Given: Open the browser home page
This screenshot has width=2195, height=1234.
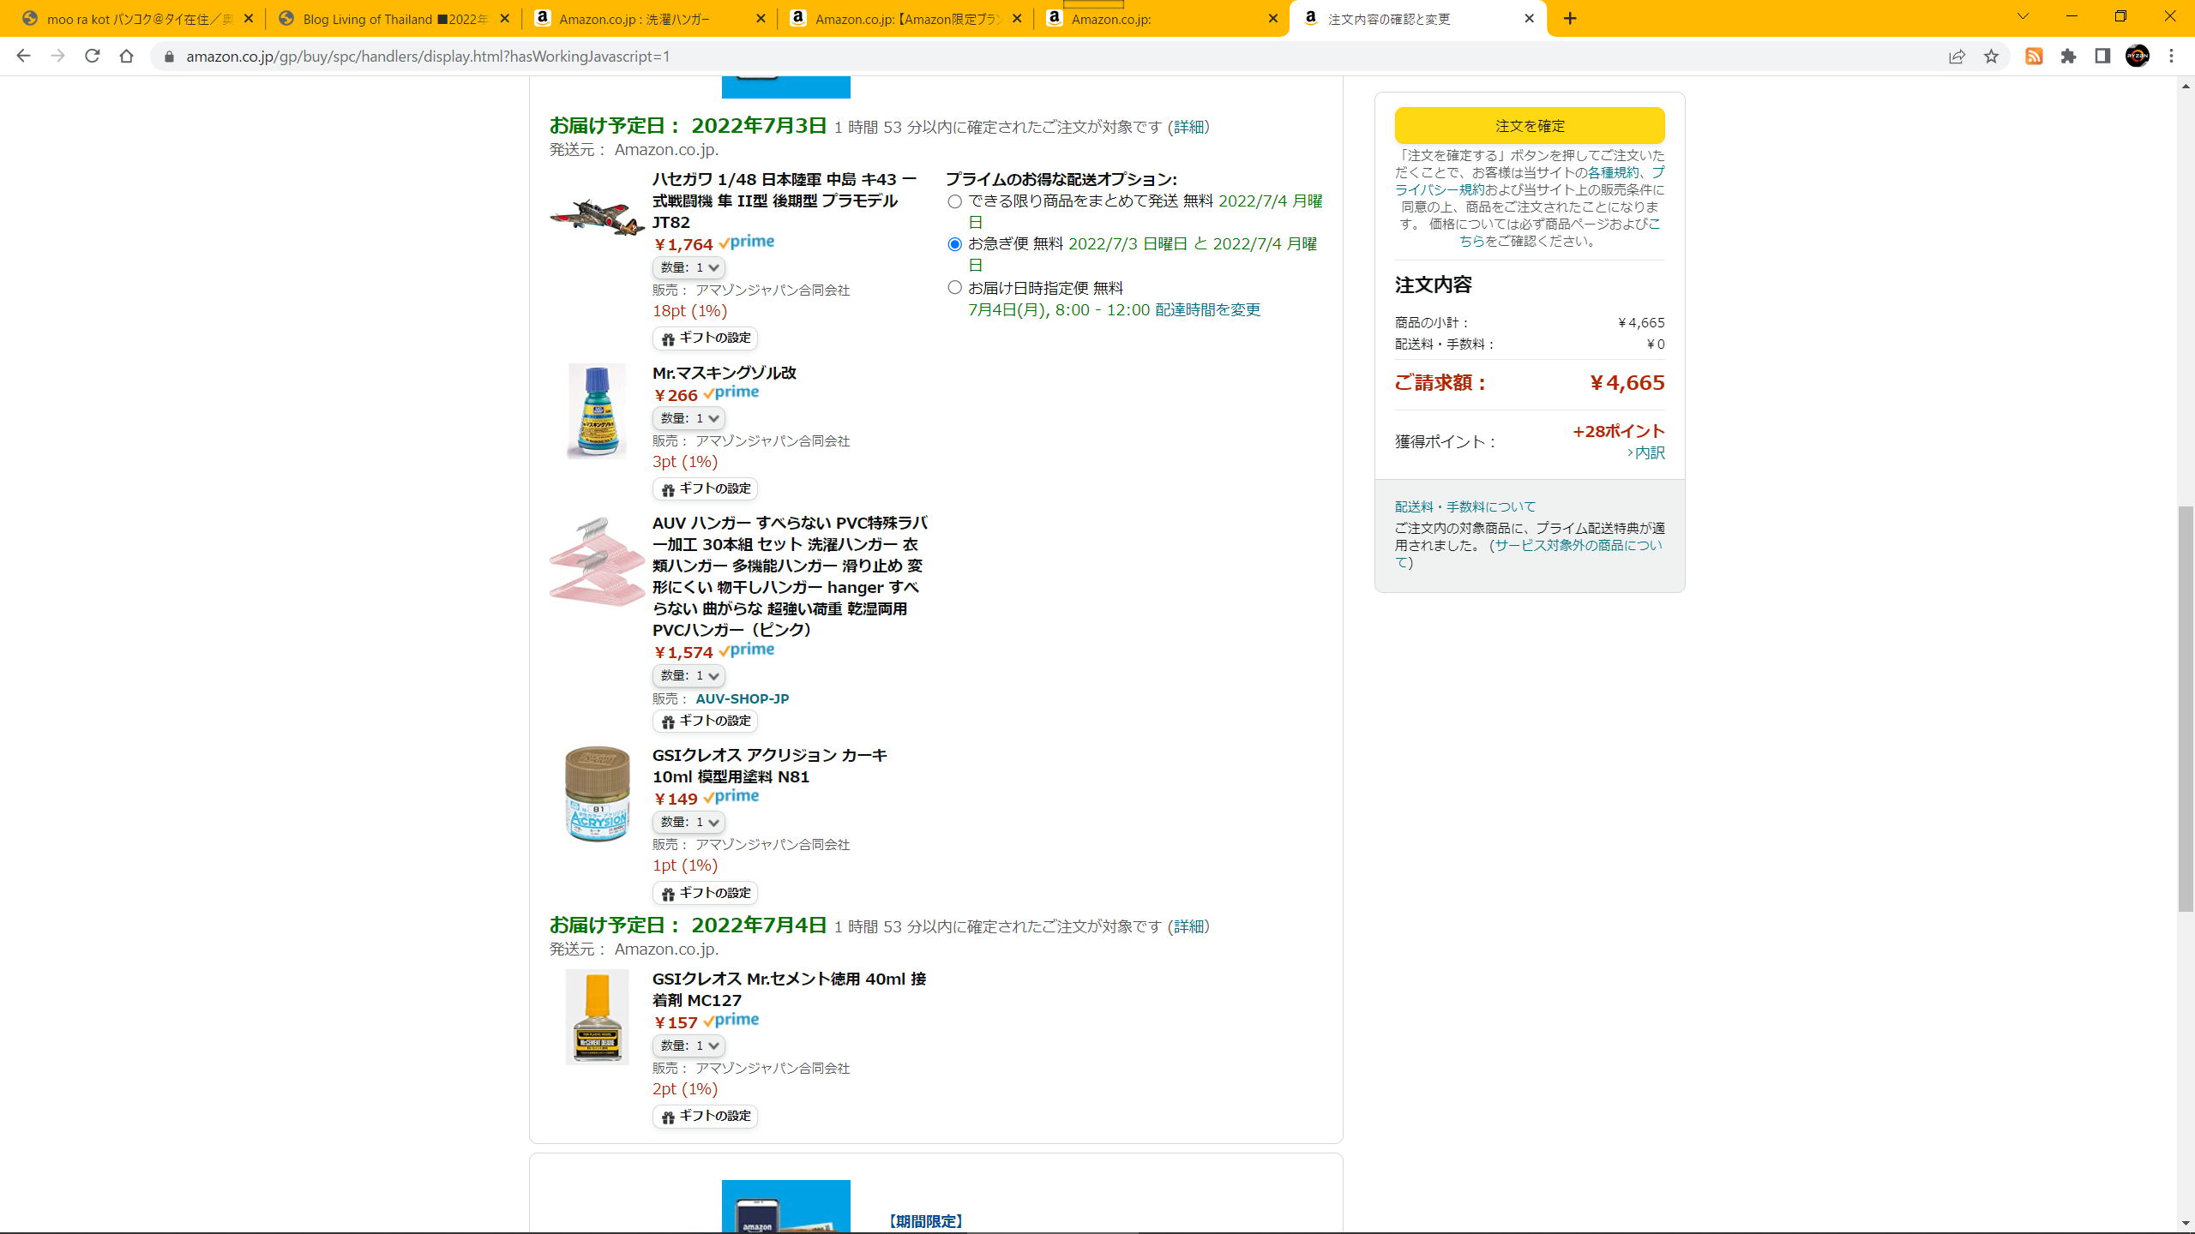Looking at the screenshot, I should (x=126, y=56).
